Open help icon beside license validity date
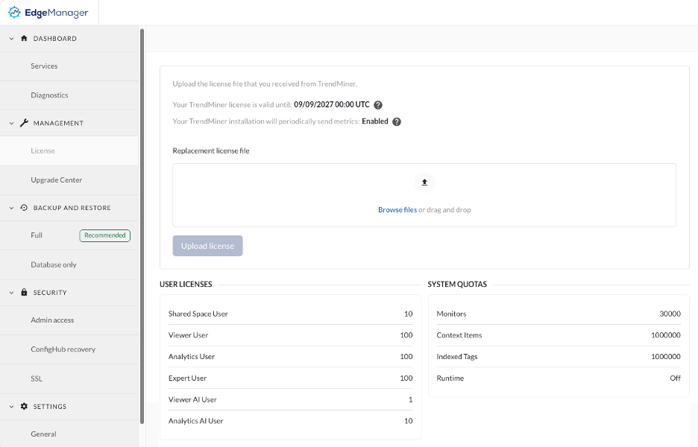The image size is (698, 447). (378, 105)
